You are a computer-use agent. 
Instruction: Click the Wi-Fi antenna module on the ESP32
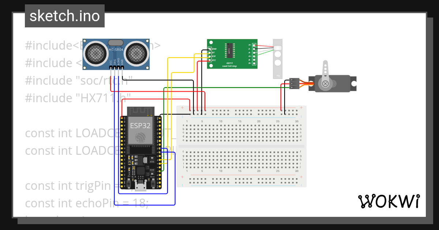(x=141, y=111)
